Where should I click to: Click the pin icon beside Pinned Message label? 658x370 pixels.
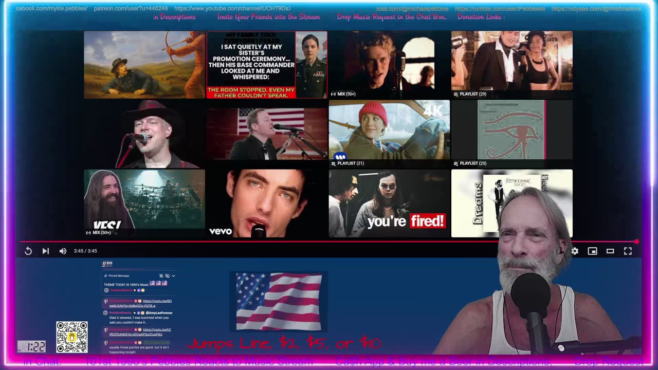click(x=106, y=276)
